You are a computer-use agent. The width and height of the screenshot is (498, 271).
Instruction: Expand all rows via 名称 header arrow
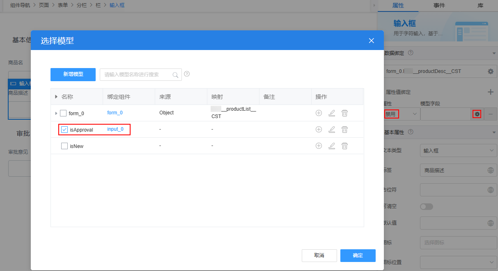coord(56,97)
